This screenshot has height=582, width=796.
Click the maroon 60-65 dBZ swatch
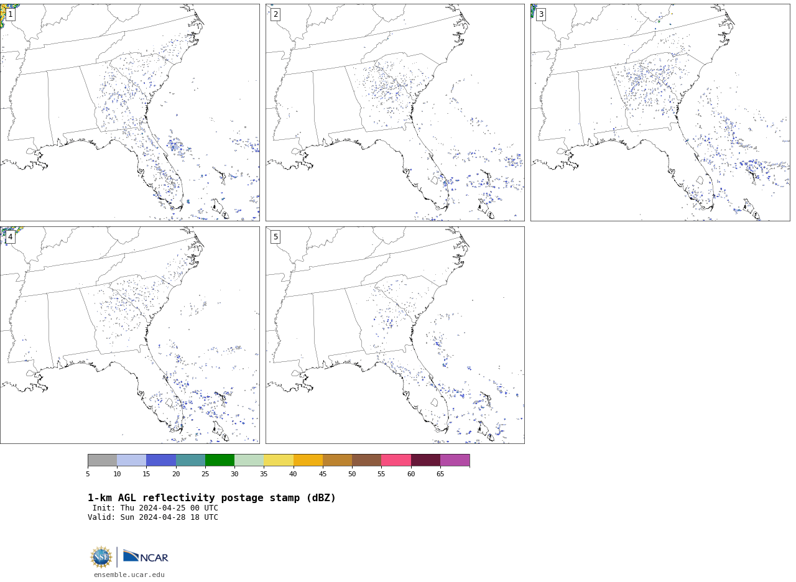click(x=425, y=460)
